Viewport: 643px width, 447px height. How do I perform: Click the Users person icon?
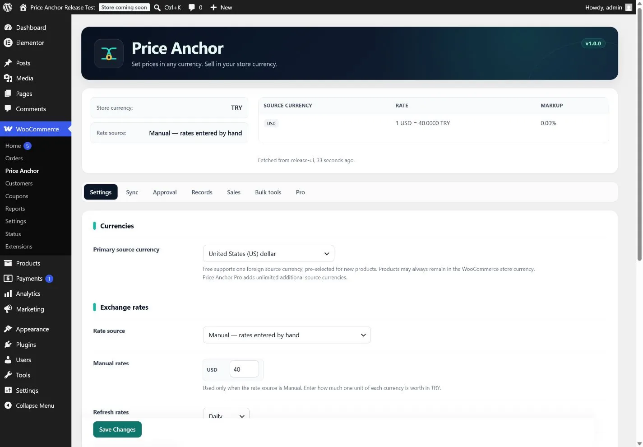[x=8, y=360]
